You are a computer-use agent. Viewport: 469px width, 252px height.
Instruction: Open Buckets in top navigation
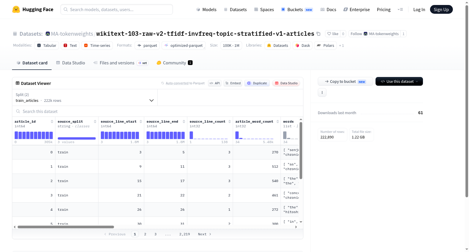[297, 9]
